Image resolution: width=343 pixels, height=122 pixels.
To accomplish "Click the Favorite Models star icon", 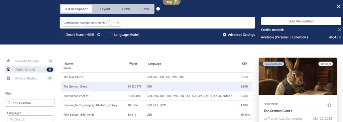I will [x=8, y=61].
